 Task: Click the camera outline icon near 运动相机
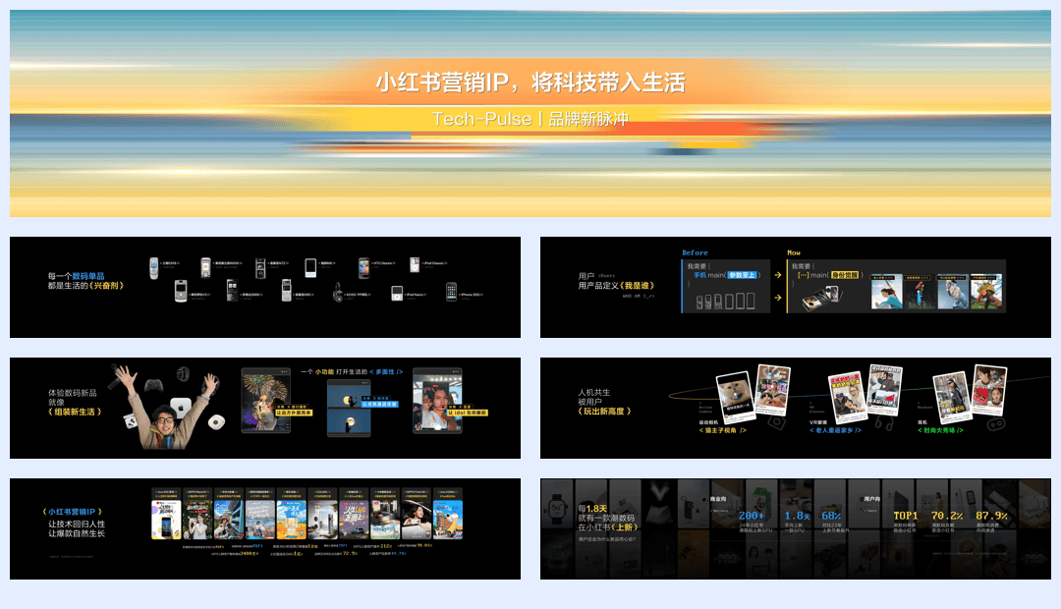tap(776, 423)
